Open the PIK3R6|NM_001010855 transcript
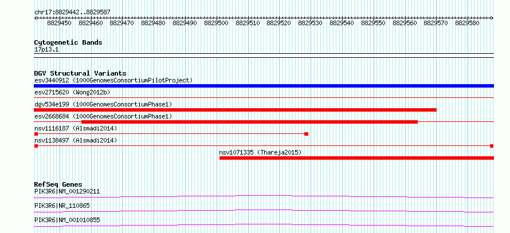Screen dimensions: 510x233 pos(67,220)
